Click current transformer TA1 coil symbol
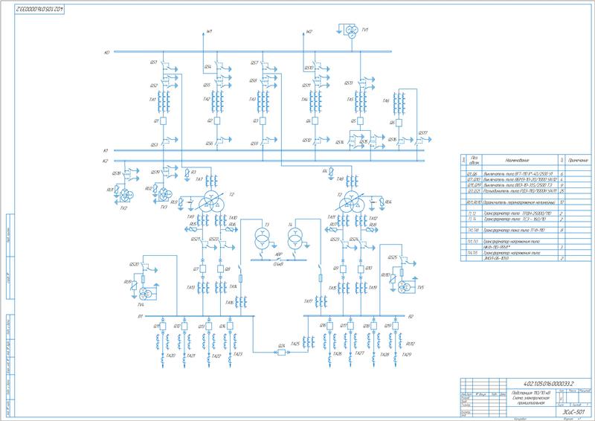This screenshot has width=595, height=421. (x=163, y=101)
